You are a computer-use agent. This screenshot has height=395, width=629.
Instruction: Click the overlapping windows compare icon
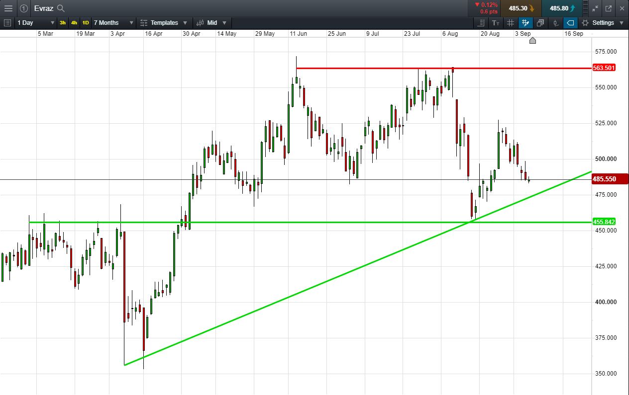coord(540,23)
